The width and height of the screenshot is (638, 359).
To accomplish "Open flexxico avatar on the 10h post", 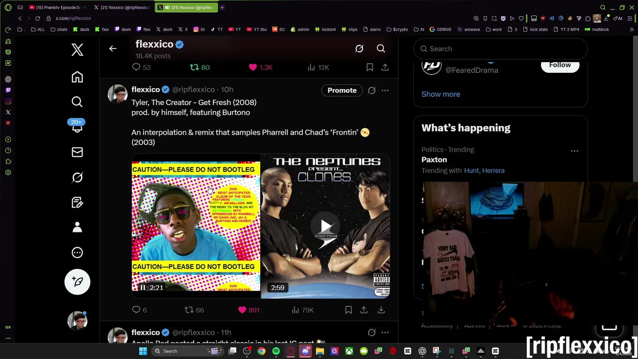I will 118,93.
